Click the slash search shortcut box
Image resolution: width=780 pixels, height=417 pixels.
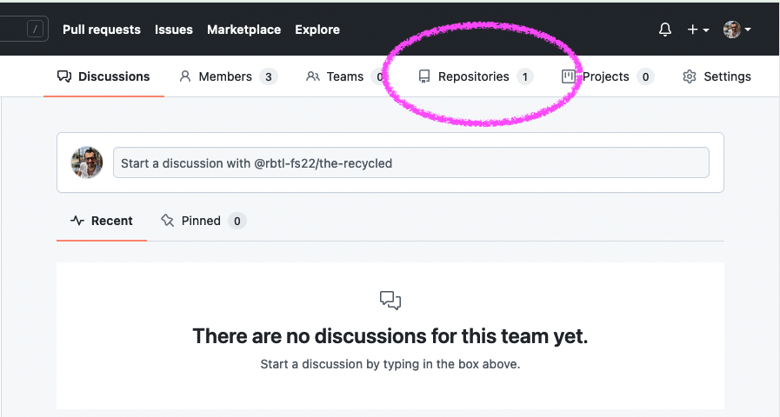click(35, 30)
